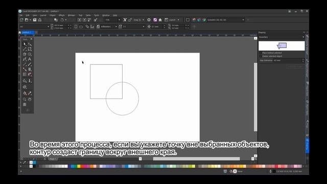Image resolution: width=327 pixels, height=184 pixels.
Task: Select the Table tool in the toolbox
Action: [x=25, y=74]
